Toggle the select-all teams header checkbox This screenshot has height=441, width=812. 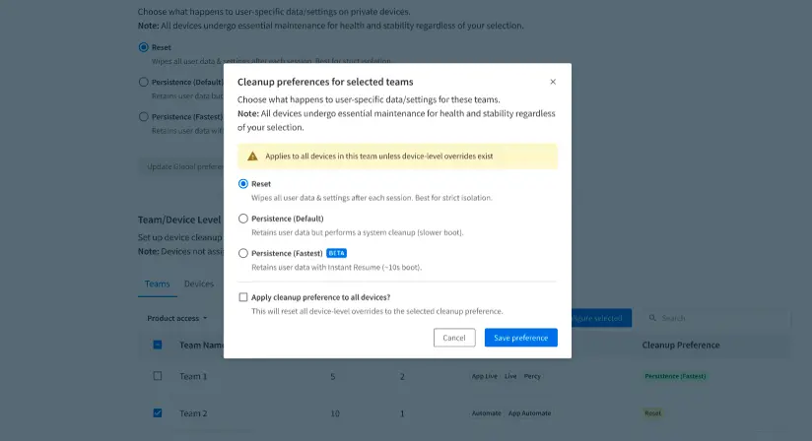tap(158, 346)
